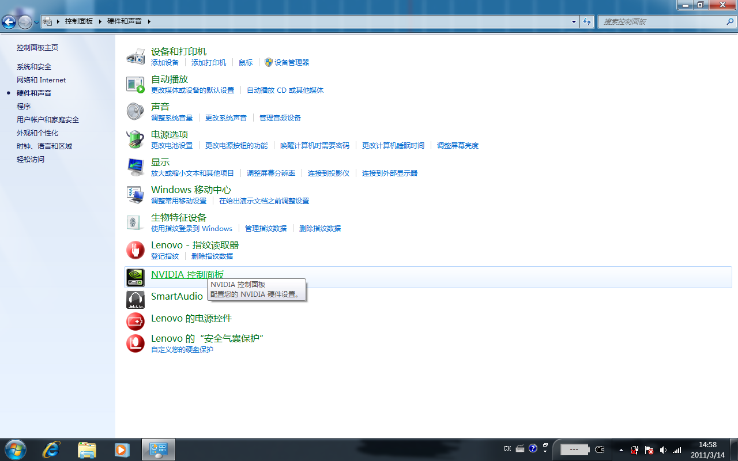The height and width of the screenshot is (461, 738).
Task: Select 程序 in sidebar
Action: 24,107
